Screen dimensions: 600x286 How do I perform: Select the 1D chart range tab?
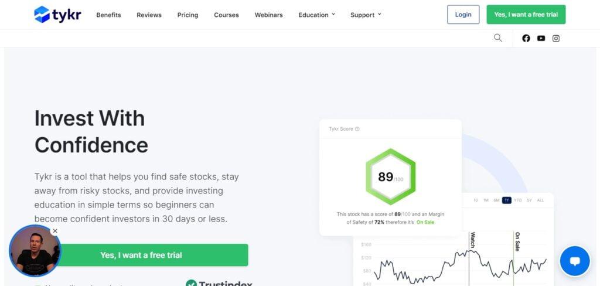[x=476, y=200]
